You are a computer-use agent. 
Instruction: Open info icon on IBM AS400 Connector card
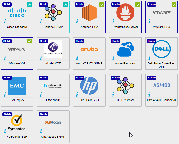pos(149,94)
